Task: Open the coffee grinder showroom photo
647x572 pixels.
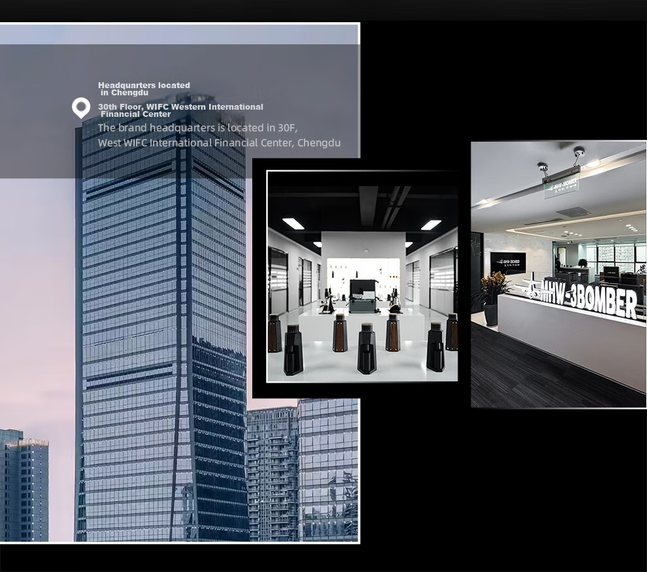Action: pyautogui.click(x=362, y=276)
